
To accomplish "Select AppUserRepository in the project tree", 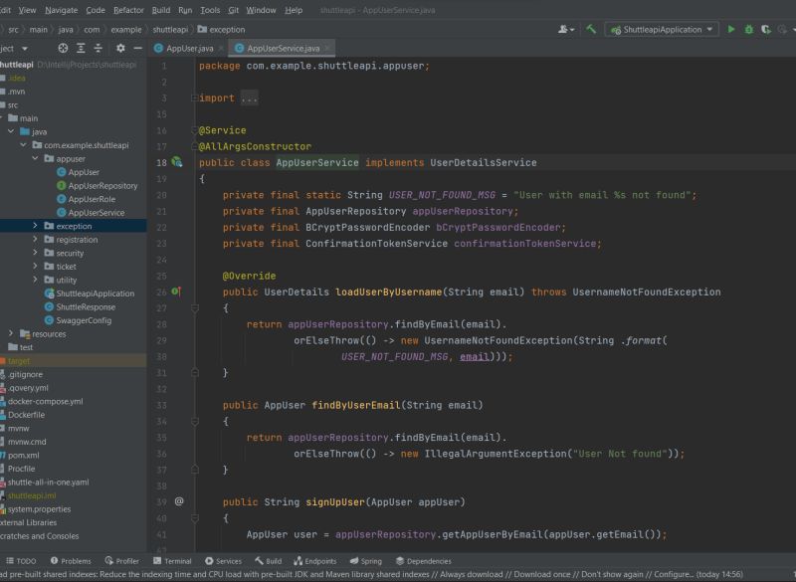I will (102, 185).
